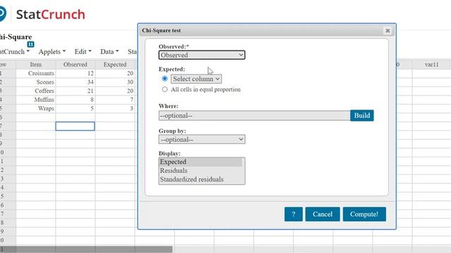Open the Data menu
451x253 pixels.
pyautogui.click(x=109, y=51)
